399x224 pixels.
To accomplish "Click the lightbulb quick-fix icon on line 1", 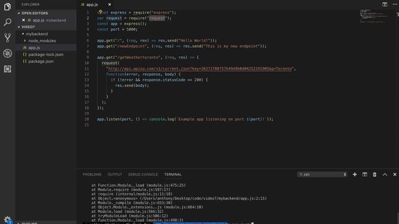I will (x=100, y=12).
